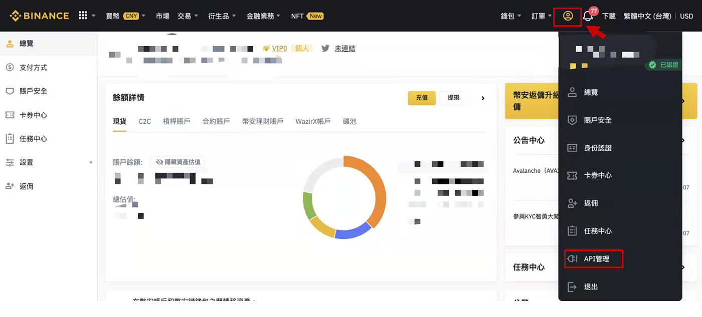Click the Twitter bird icon
Image resolution: width=702 pixels, height=317 pixels.
click(326, 49)
